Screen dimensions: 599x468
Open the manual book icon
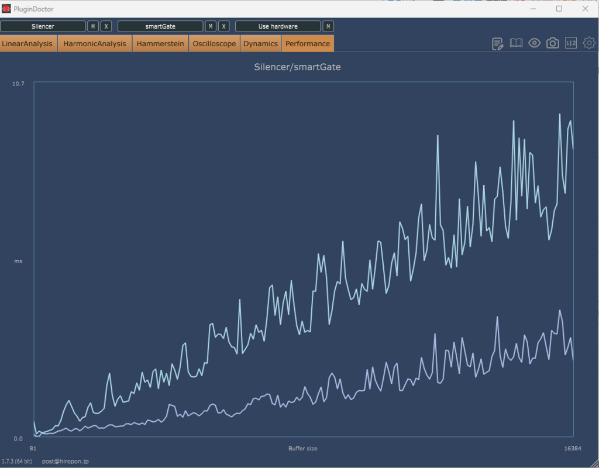[x=516, y=43]
